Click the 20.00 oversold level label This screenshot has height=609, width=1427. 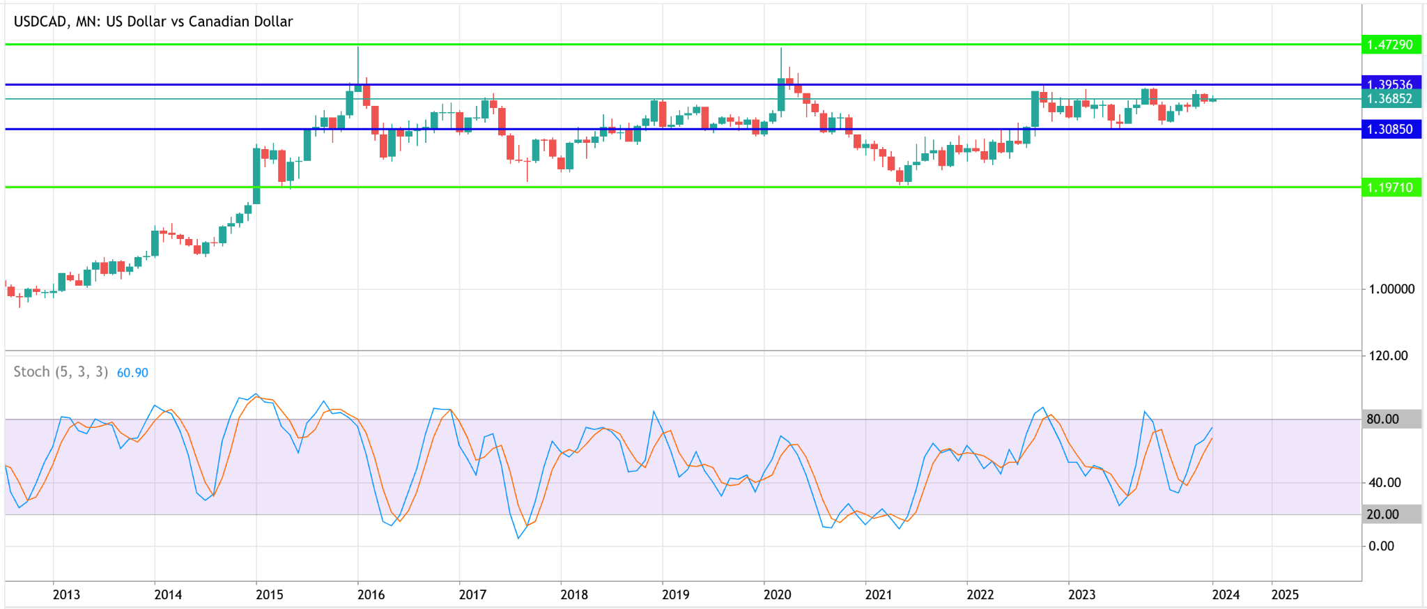pyautogui.click(x=1391, y=514)
